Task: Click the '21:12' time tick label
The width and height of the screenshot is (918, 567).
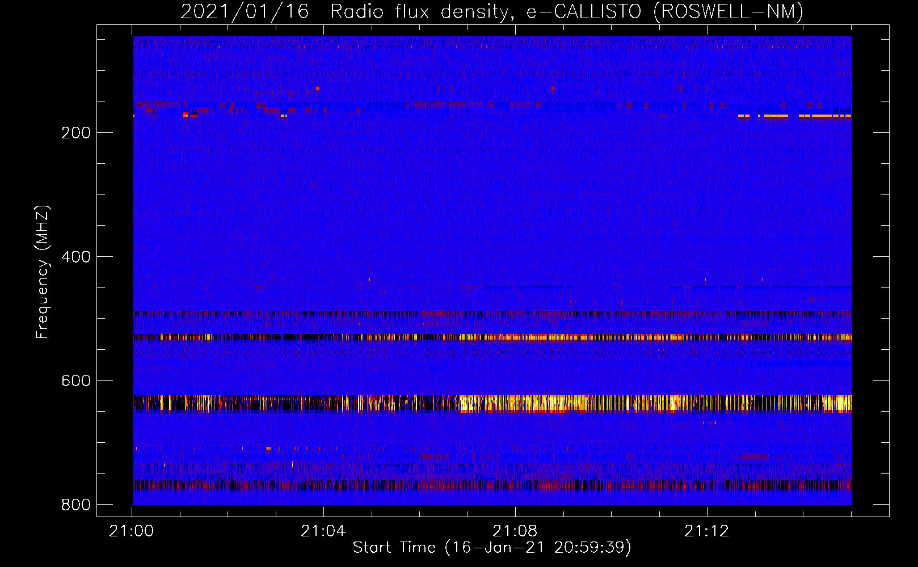Action: (x=707, y=531)
